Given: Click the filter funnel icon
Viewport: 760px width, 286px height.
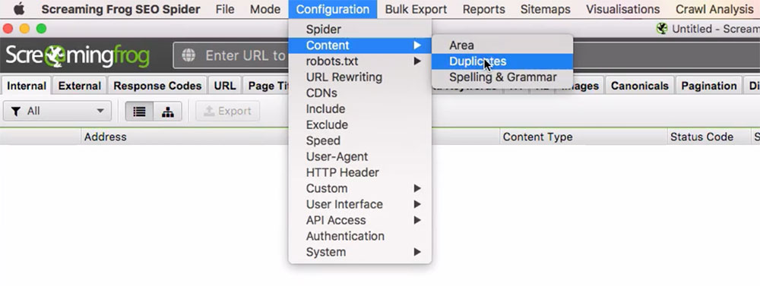Looking at the screenshot, I should click(x=16, y=112).
